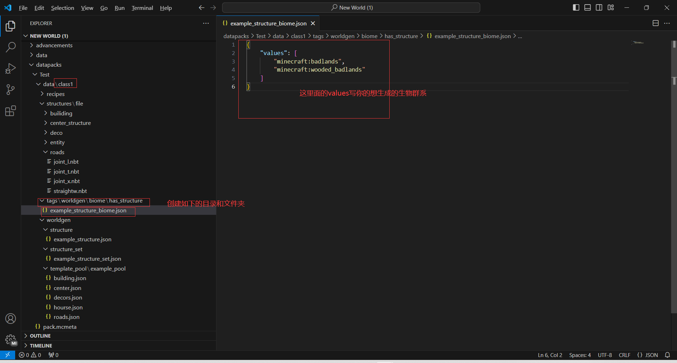Open Source Control view
The image size is (677, 363).
tap(11, 90)
